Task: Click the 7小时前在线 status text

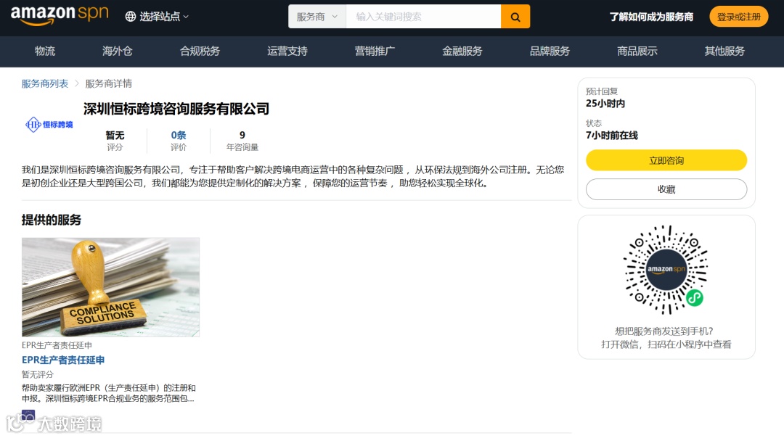Action: 611,136
